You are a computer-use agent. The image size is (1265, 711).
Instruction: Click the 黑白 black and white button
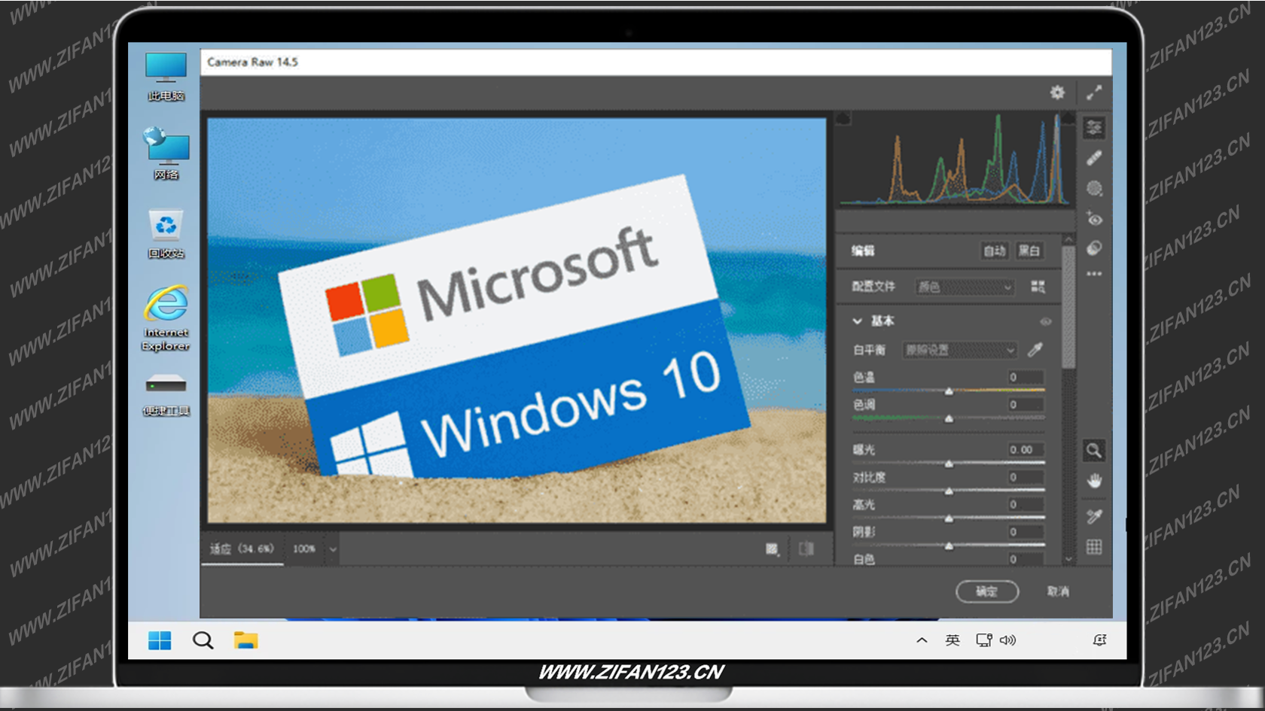(x=1029, y=251)
